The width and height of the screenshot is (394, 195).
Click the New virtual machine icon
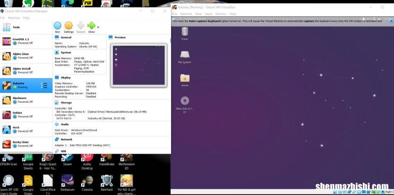(x=57, y=25)
